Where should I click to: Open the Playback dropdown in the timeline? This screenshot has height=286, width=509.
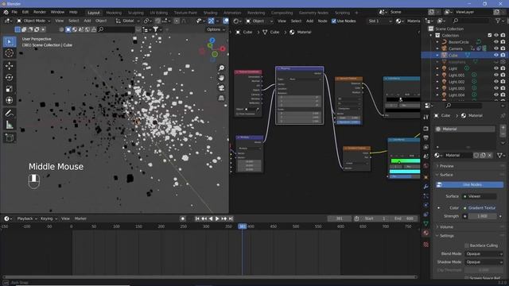[x=26, y=218]
